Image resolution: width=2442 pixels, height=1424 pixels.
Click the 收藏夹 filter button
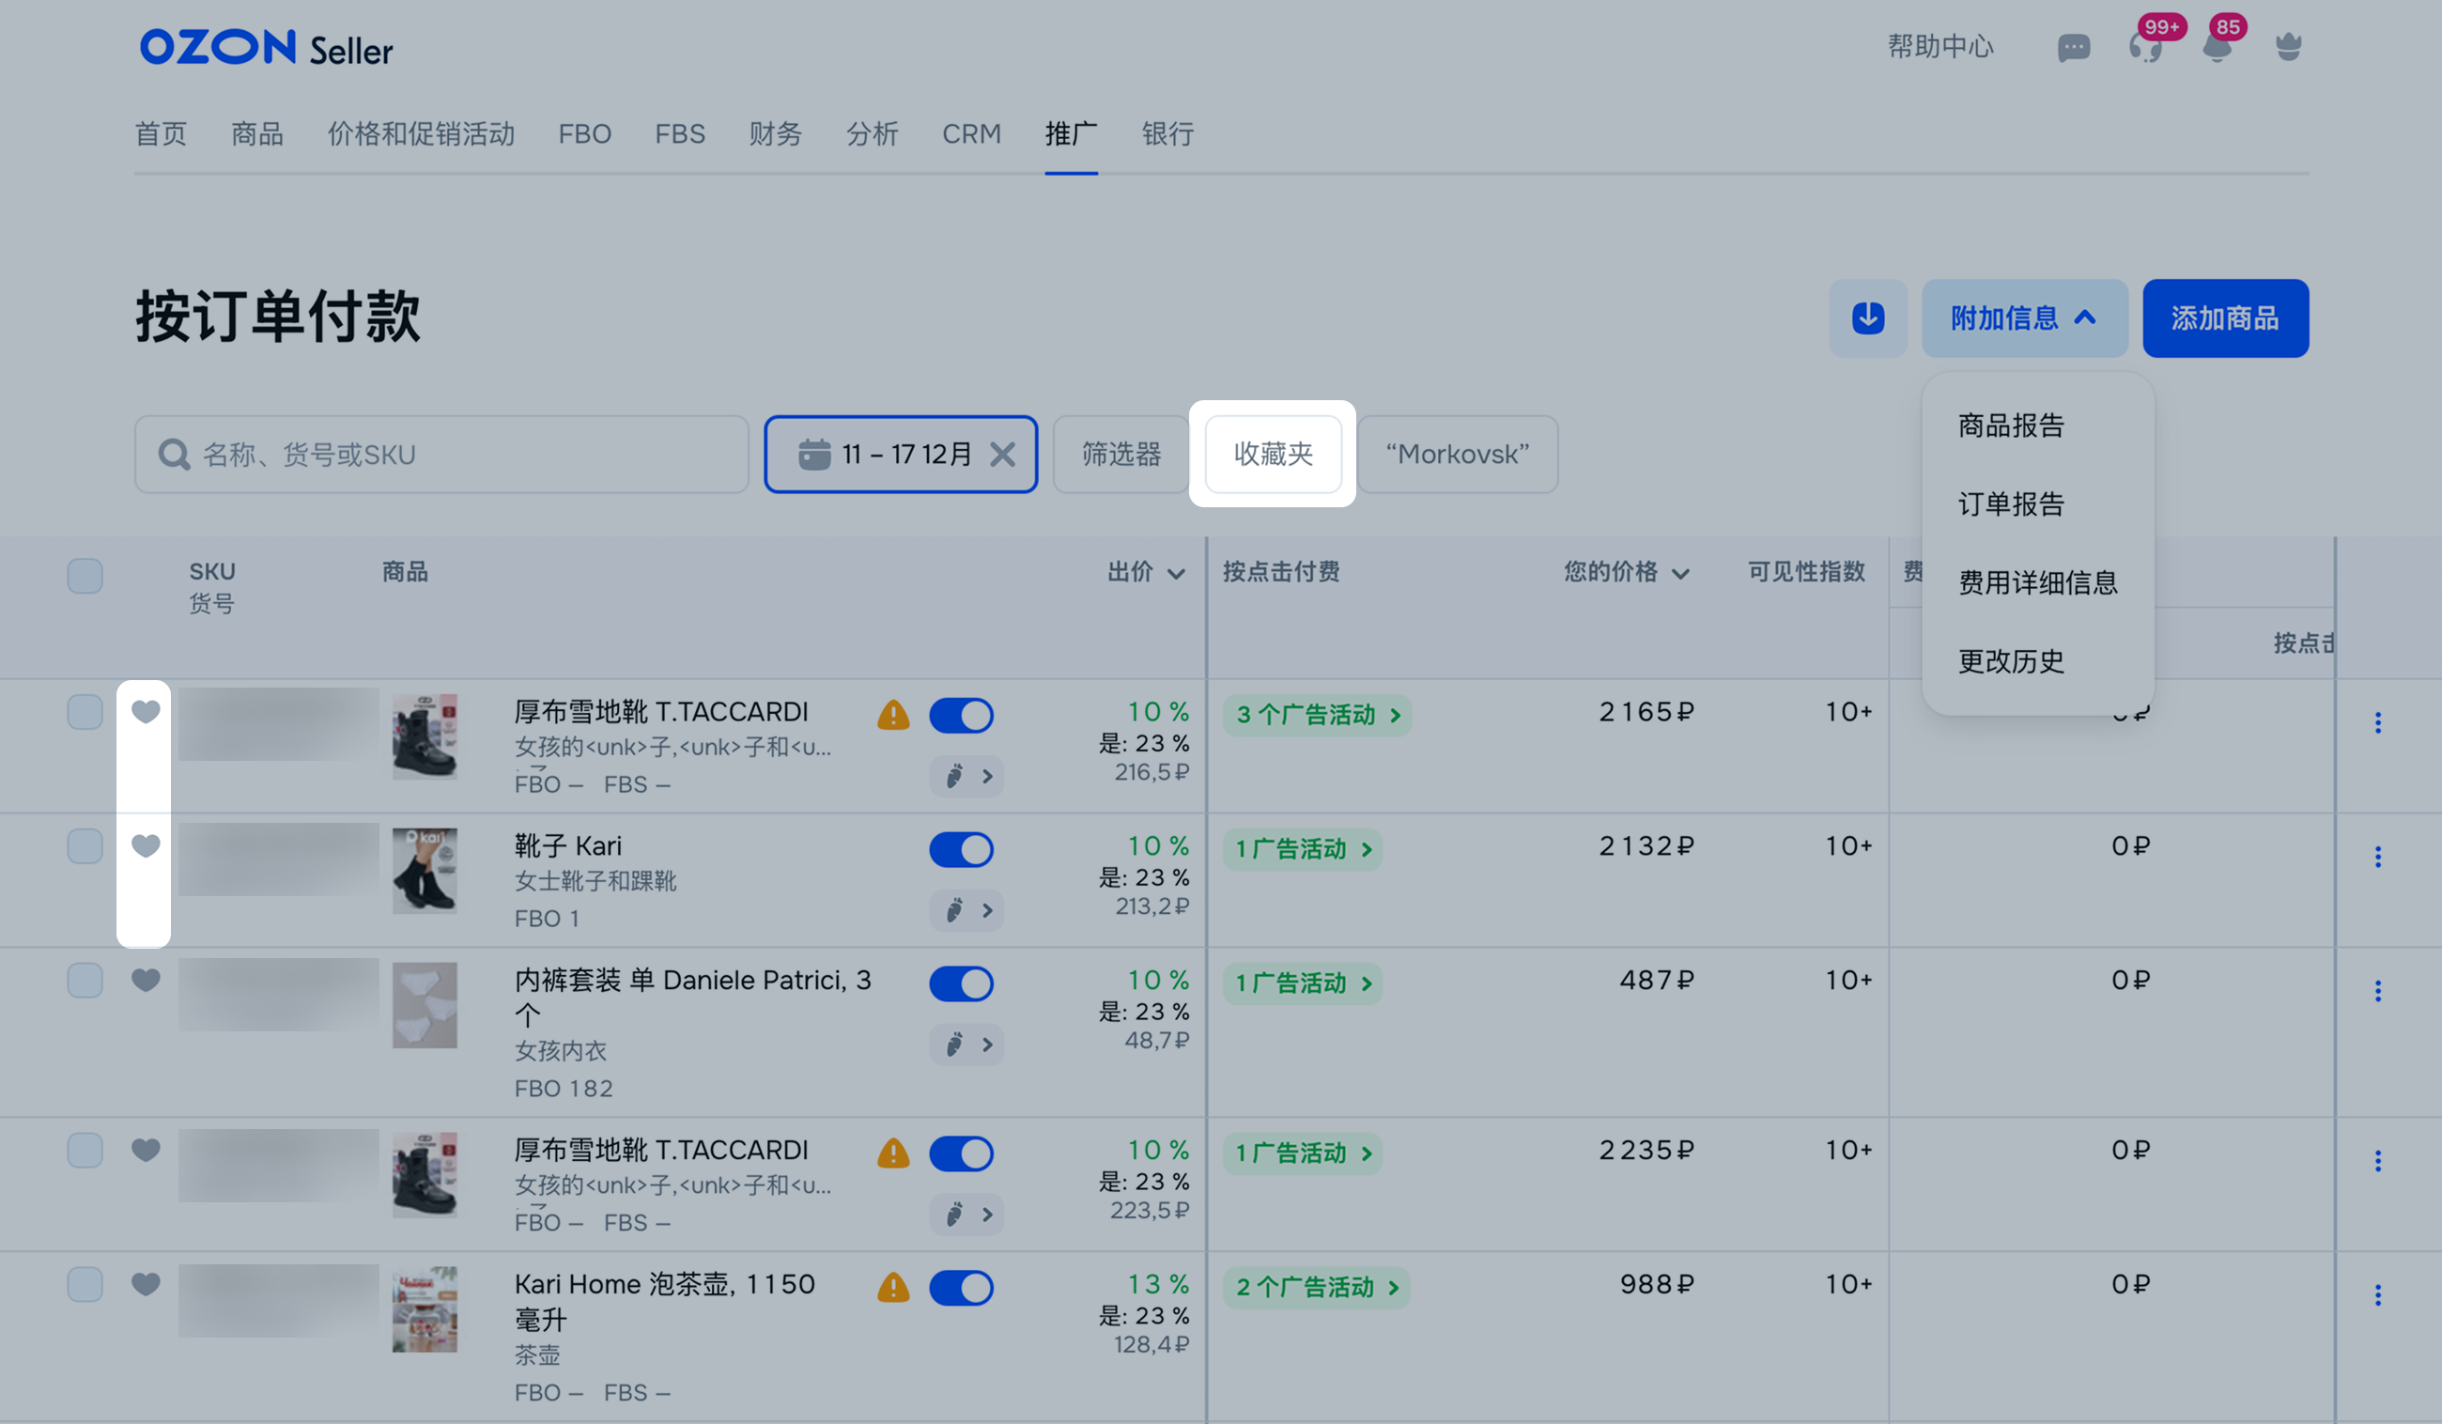[1273, 454]
